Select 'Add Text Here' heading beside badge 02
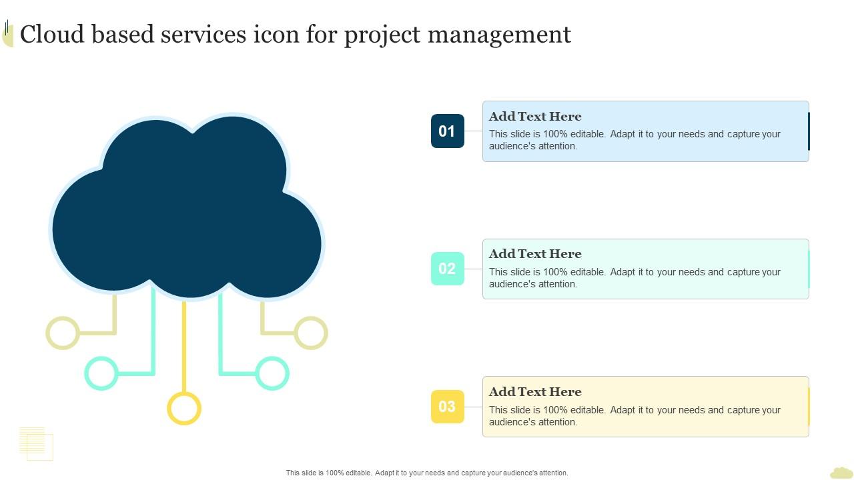The height and width of the screenshot is (480, 854). [535, 254]
